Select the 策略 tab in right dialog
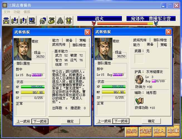182x139 pixels. (164, 45)
